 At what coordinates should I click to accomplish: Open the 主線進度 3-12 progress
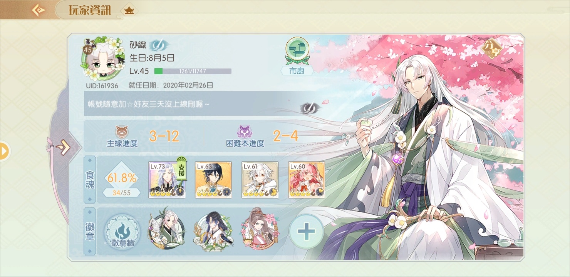(x=144, y=136)
